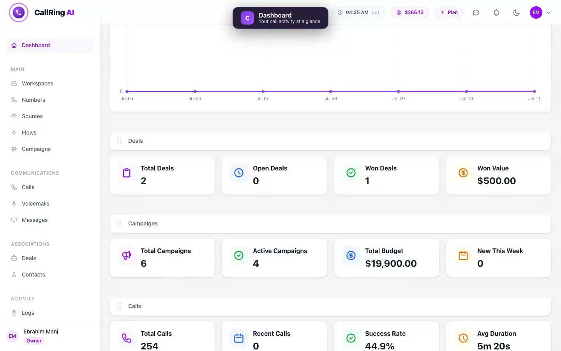Click the Recent Calls calendar icon
Screen dimensions: 561x351
[x=239, y=338]
